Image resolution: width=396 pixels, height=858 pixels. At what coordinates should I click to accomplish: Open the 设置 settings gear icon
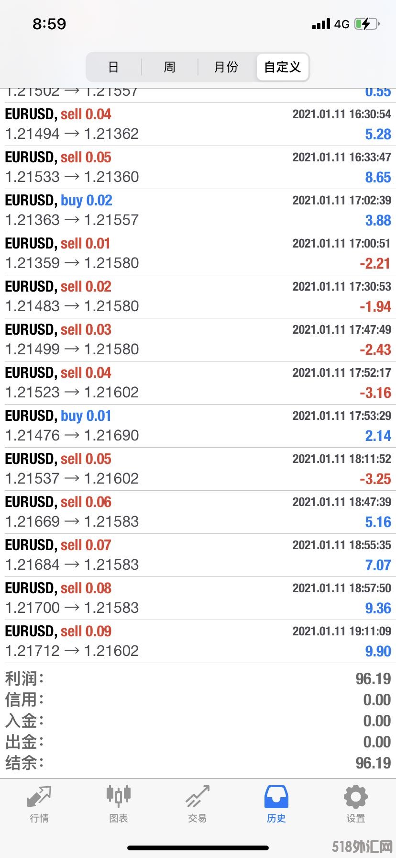[x=356, y=796]
